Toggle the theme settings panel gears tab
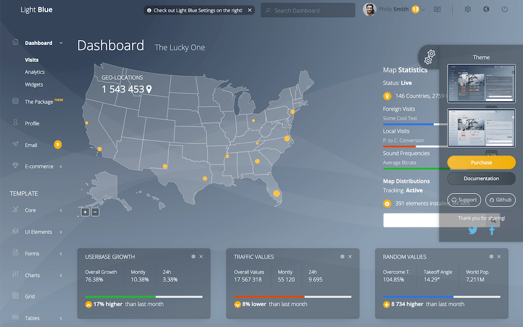523x327 pixels. point(430,56)
